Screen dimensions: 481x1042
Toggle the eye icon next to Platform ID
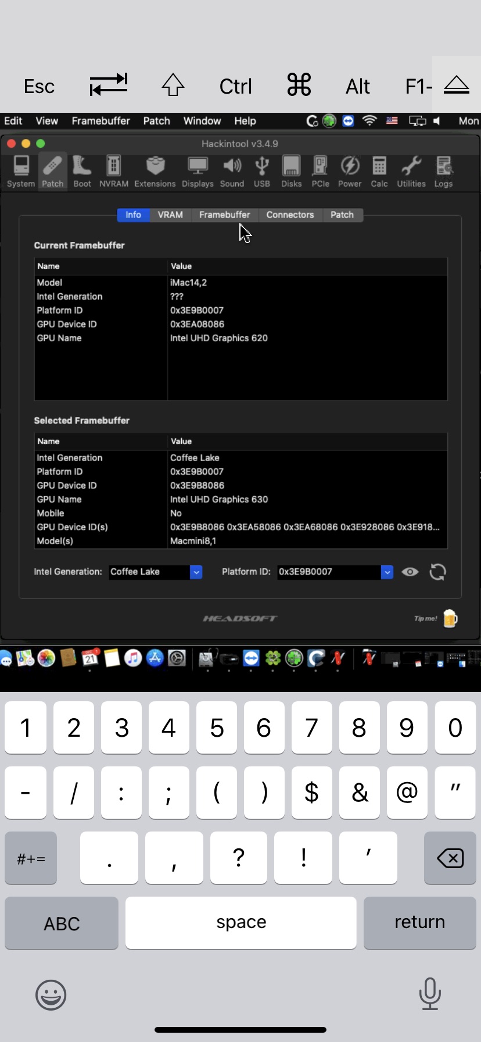(x=410, y=572)
